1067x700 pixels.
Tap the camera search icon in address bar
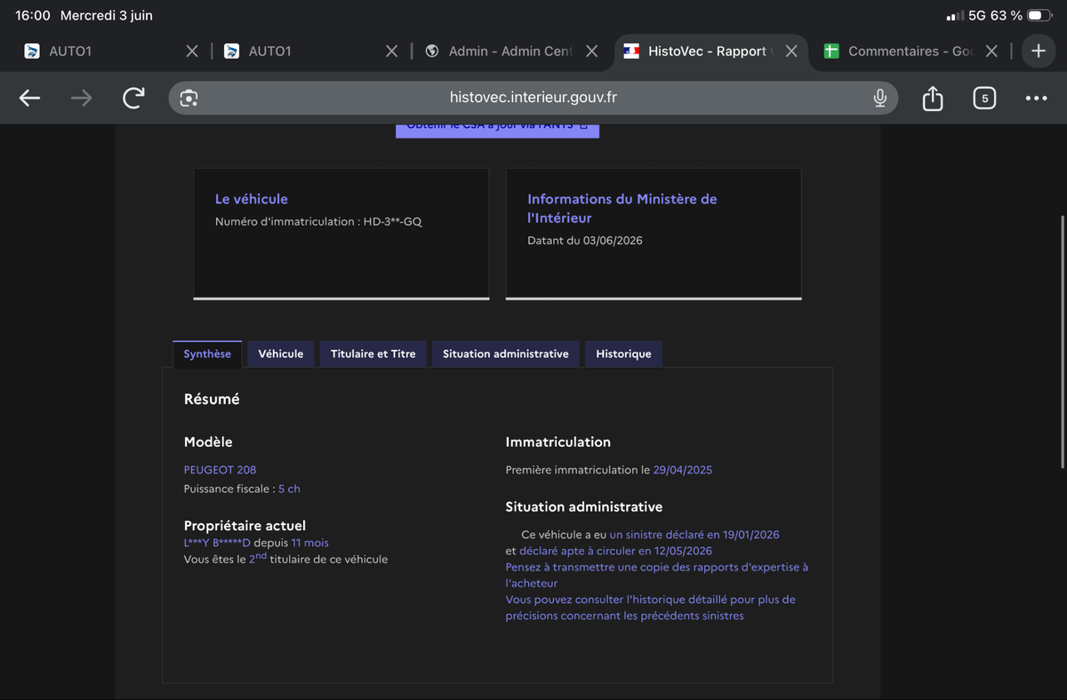click(x=189, y=98)
